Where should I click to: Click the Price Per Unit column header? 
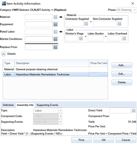99,63
